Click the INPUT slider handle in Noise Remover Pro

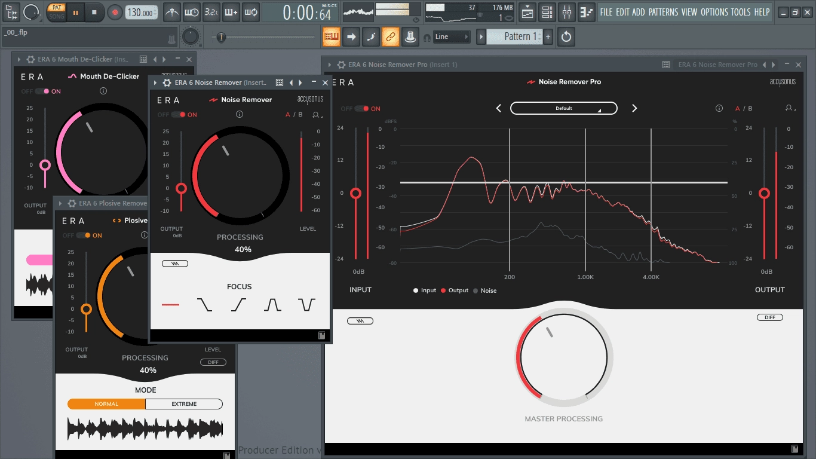click(355, 193)
